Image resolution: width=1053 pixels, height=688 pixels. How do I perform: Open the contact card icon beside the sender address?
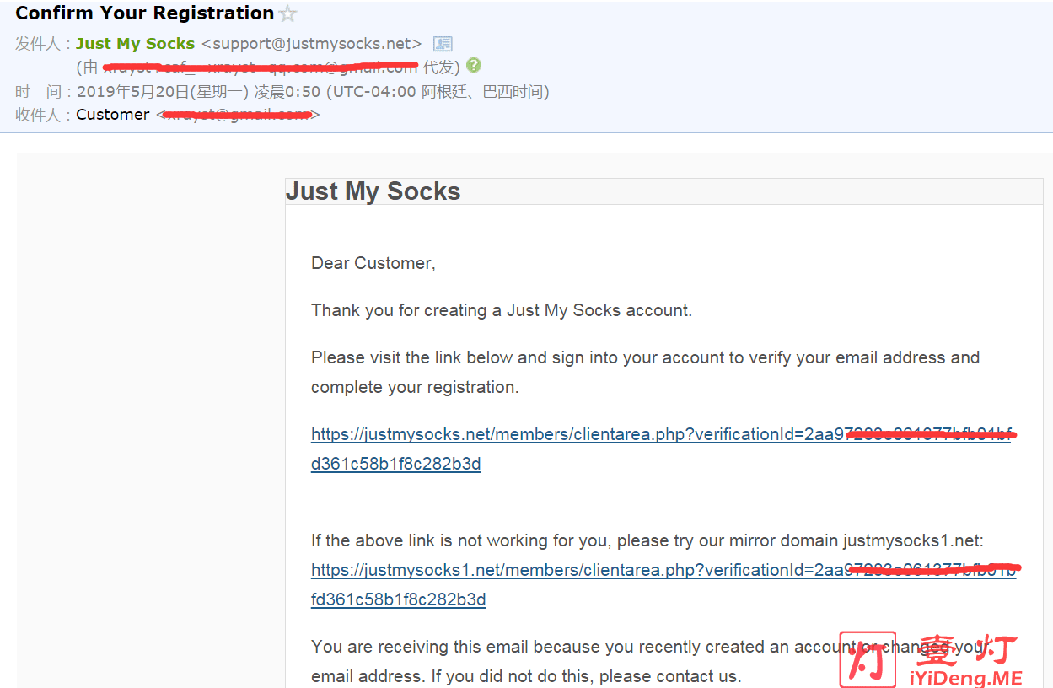tap(443, 44)
